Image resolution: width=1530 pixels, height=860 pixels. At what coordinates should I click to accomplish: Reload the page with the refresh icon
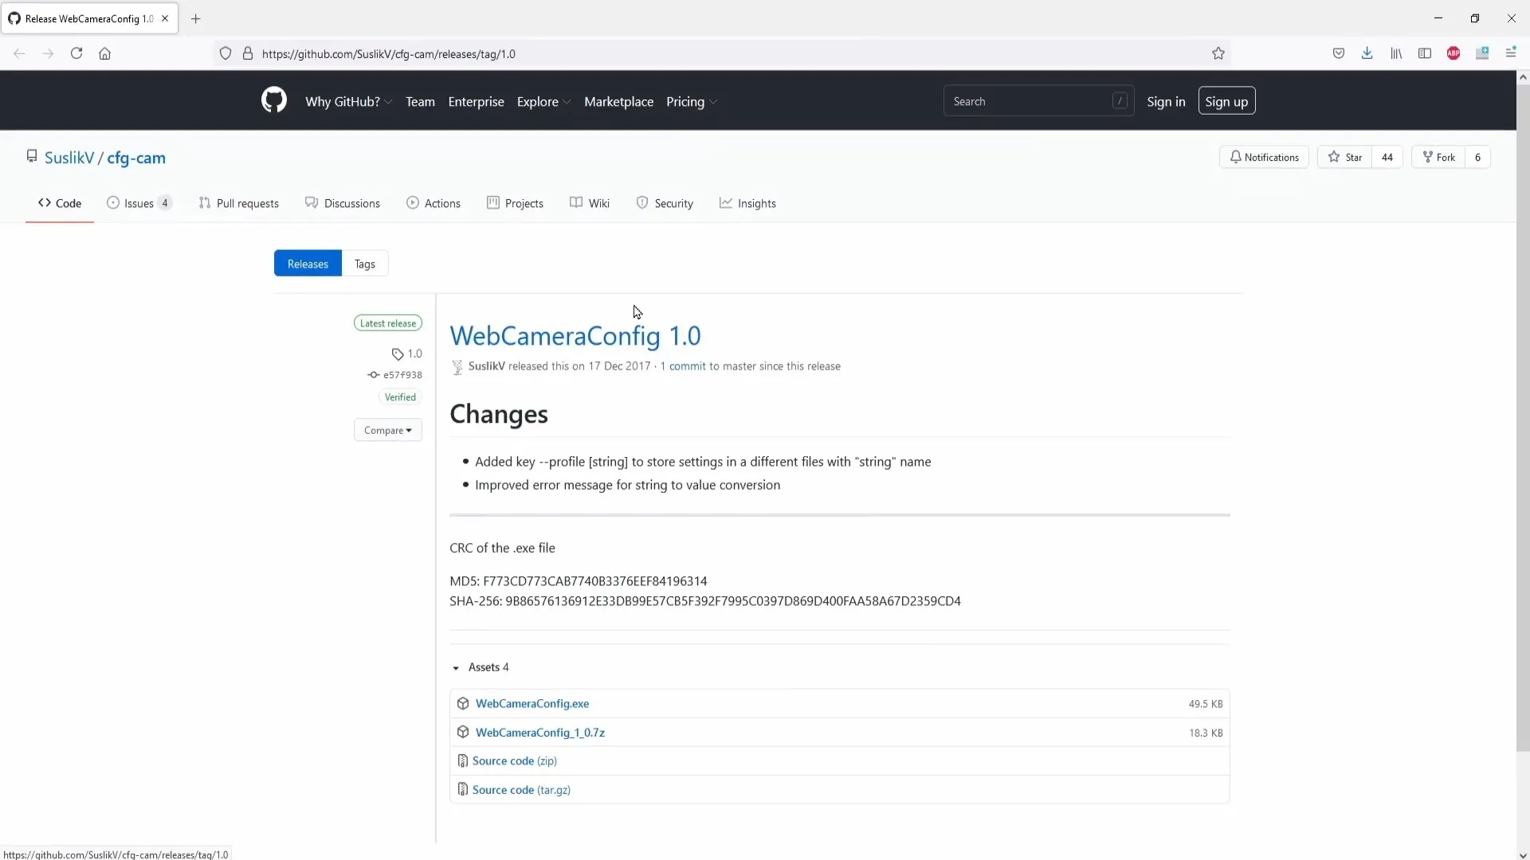click(76, 53)
